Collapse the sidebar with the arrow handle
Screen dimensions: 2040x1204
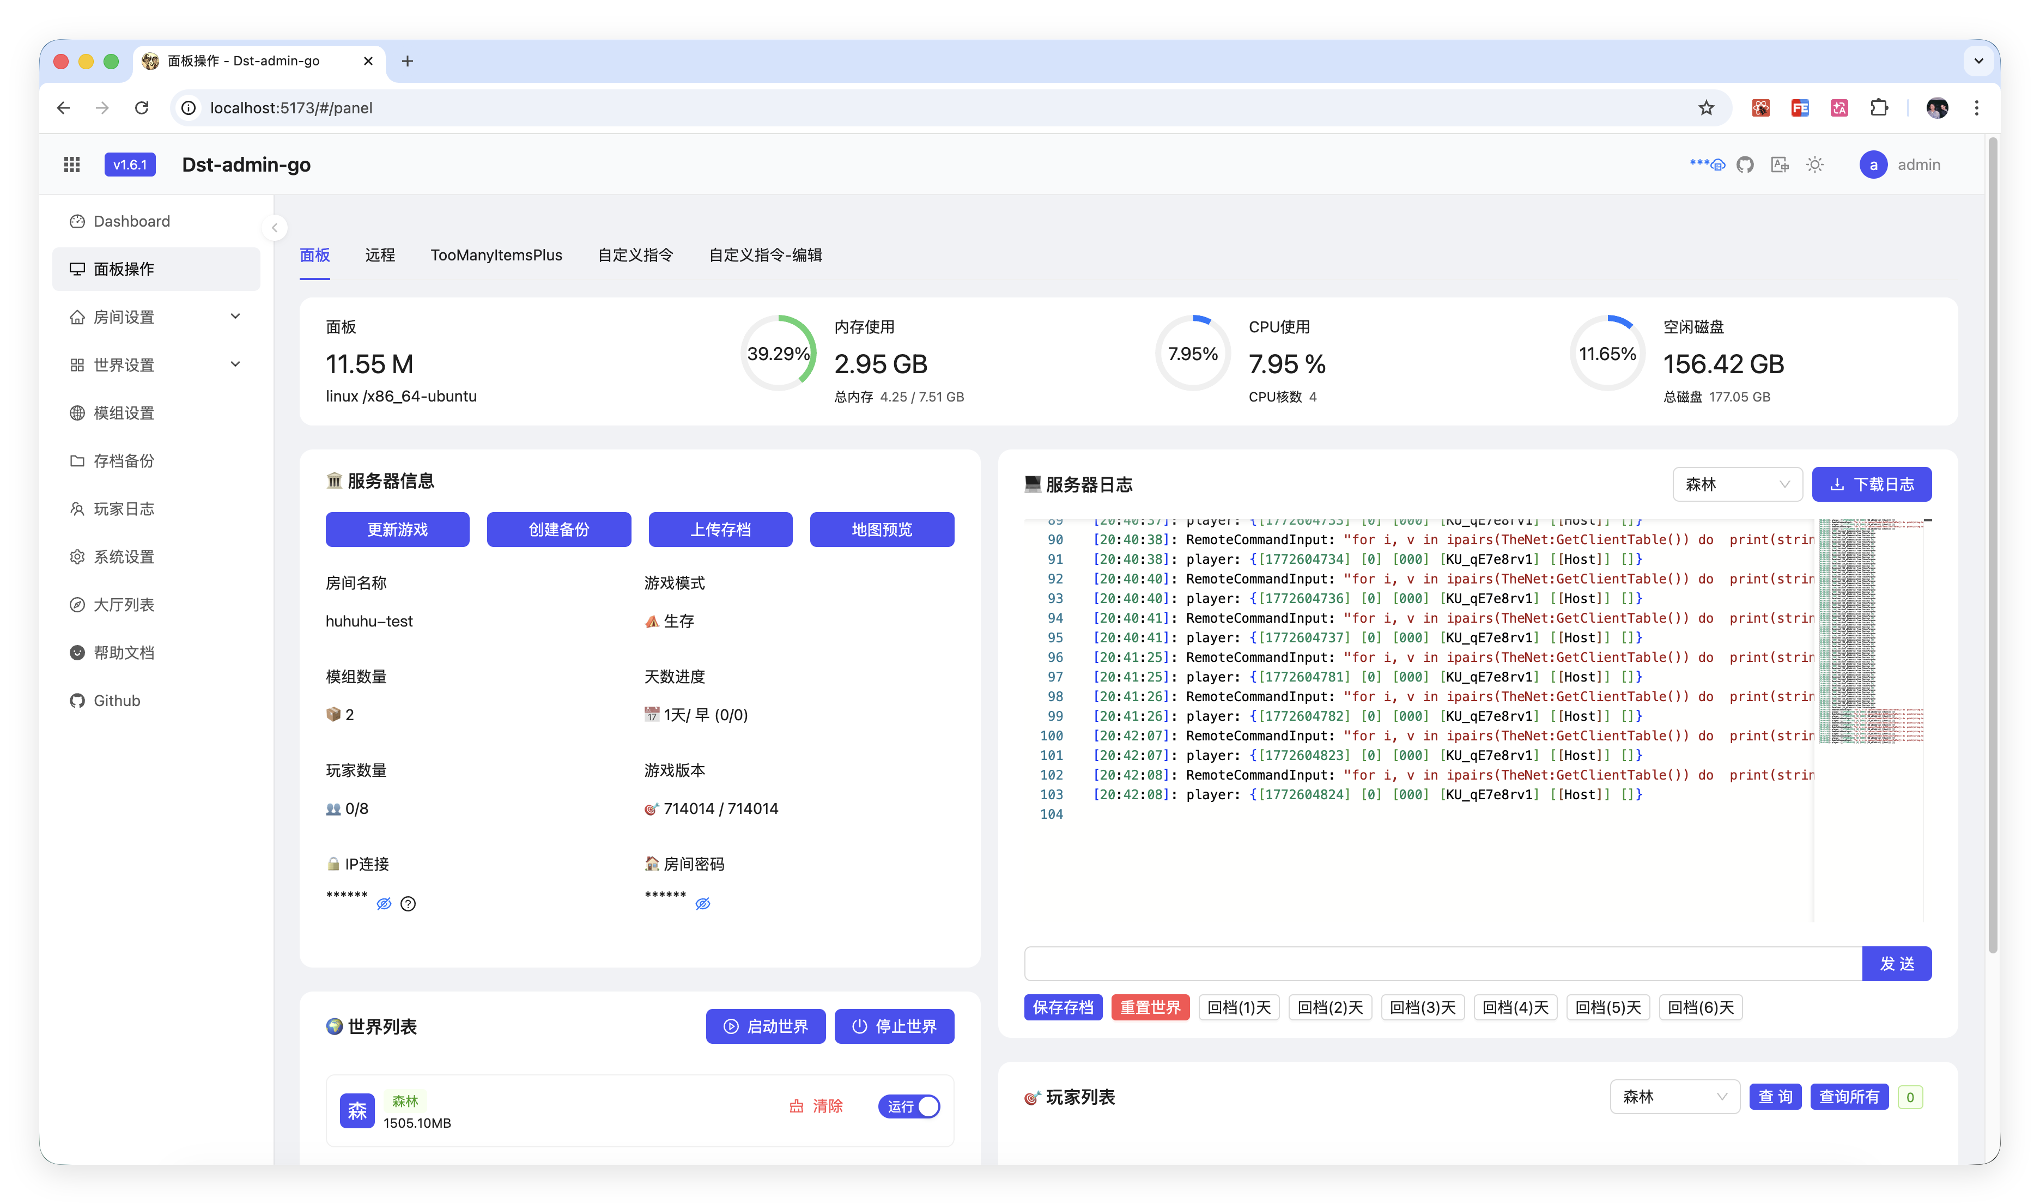274,228
